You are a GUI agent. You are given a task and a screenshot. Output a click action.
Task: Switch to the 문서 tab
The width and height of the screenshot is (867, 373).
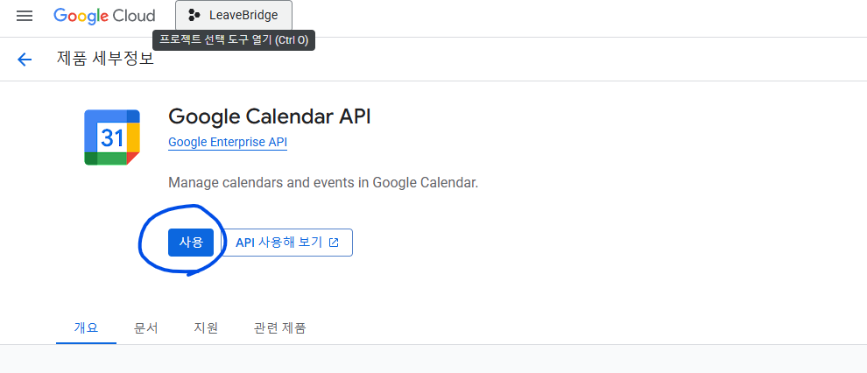point(146,328)
